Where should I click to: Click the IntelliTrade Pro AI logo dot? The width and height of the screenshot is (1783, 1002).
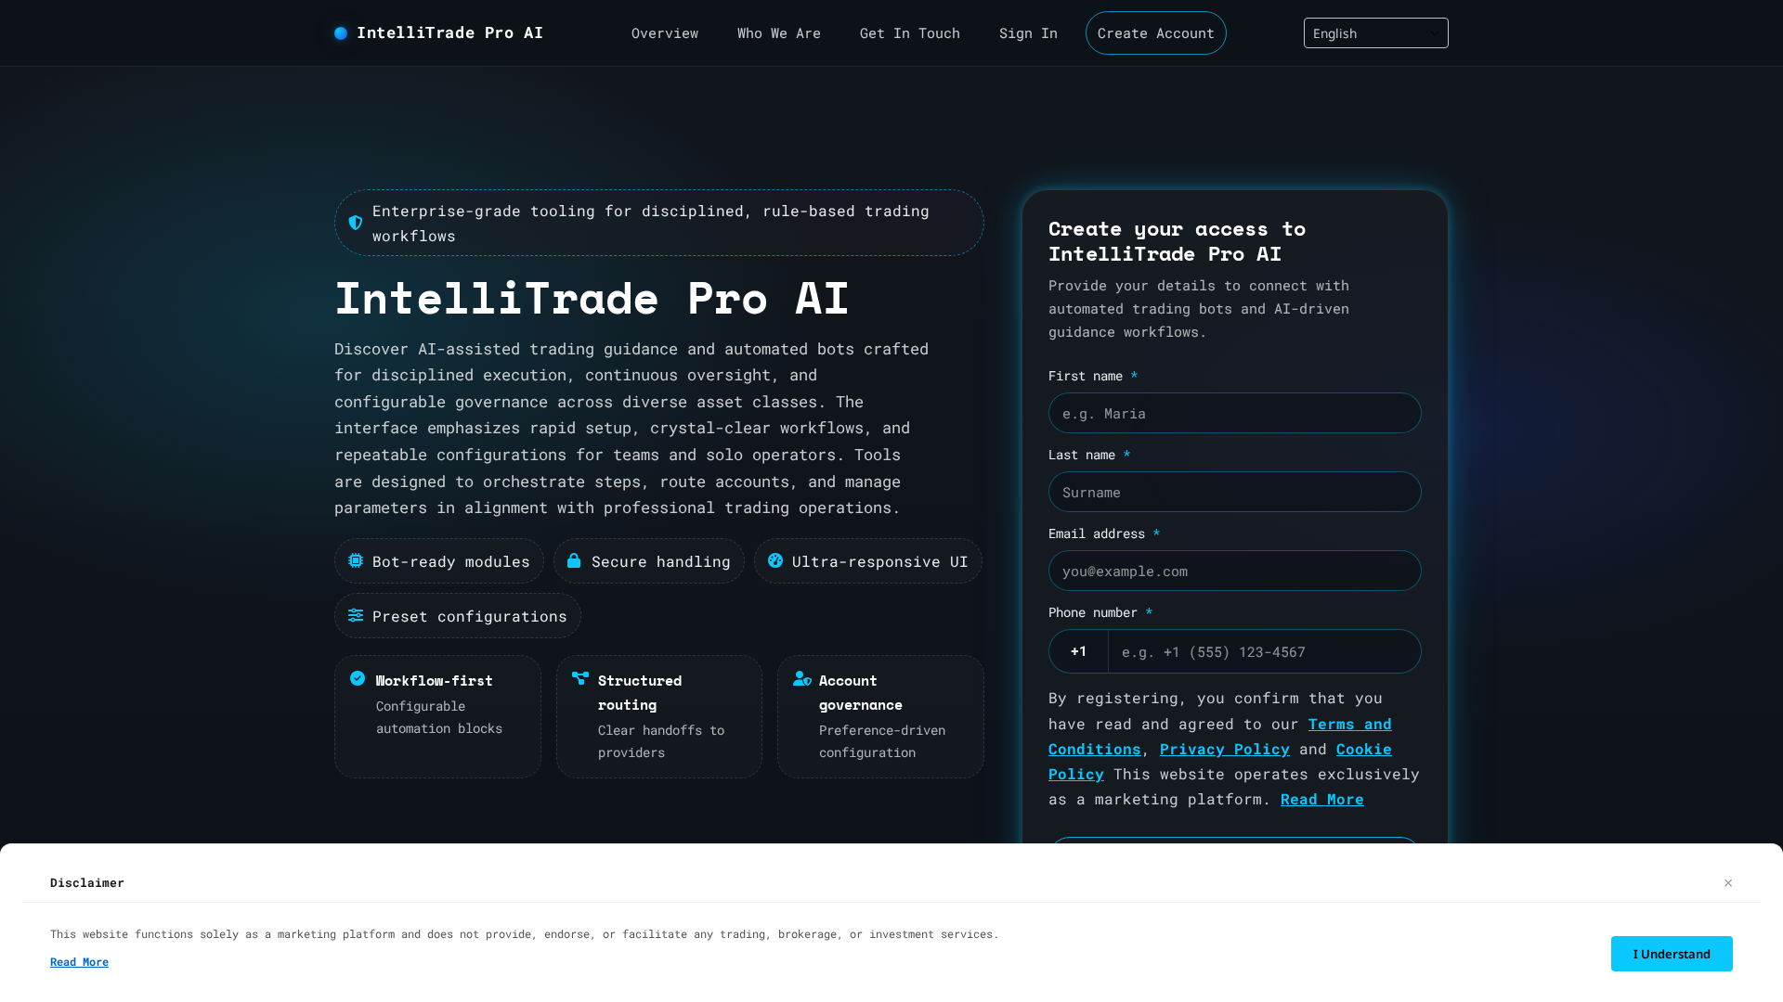tap(341, 32)
